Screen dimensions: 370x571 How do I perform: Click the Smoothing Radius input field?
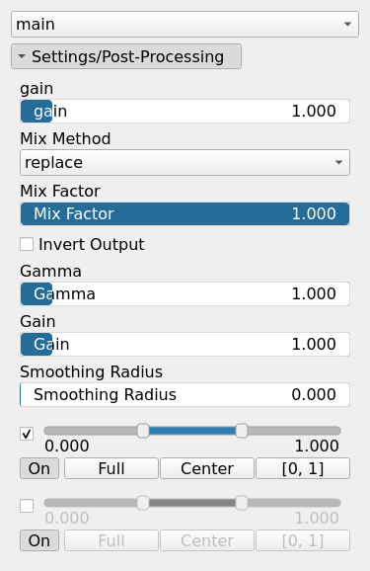coord(185,394)
